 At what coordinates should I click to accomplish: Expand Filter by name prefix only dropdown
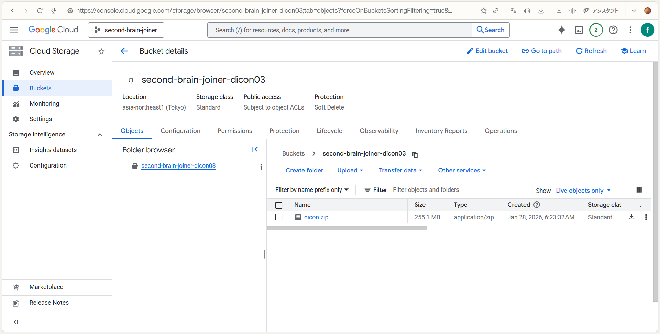click(x=312, y=190)
